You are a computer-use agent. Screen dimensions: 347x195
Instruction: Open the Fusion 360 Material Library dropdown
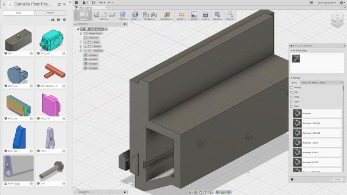tap(322, 83)
